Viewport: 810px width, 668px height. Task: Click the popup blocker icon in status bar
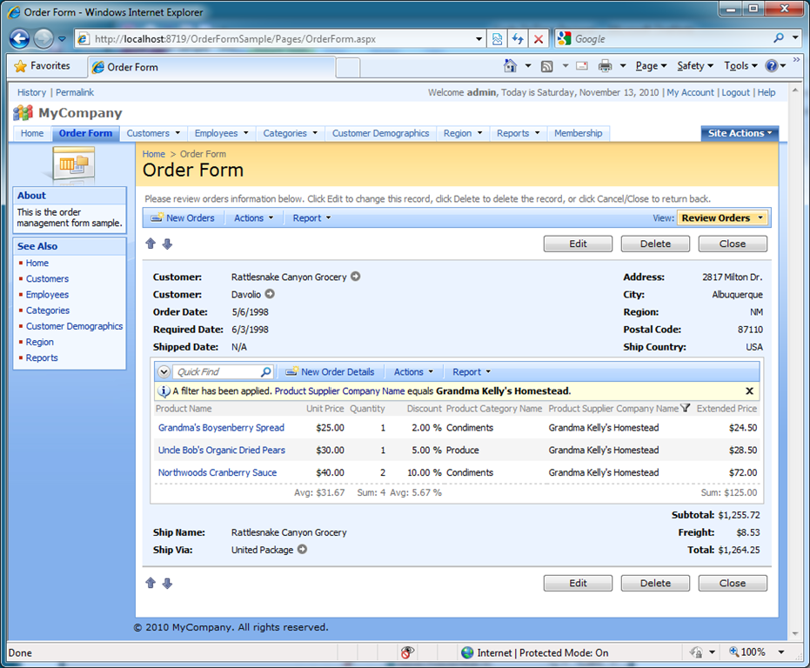point(407,652)
